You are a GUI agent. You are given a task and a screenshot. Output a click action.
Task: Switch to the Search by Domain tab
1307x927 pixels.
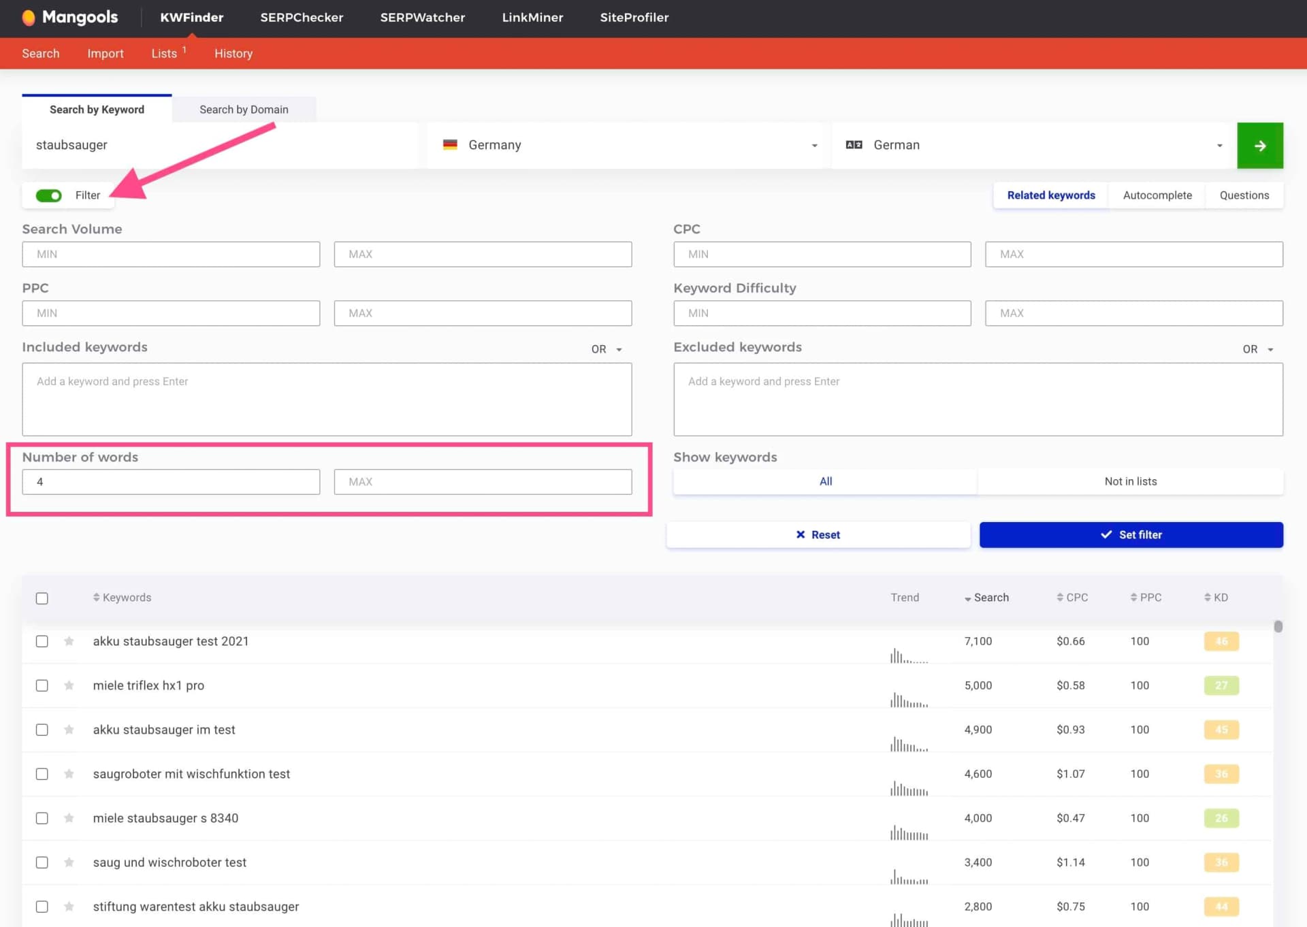(x=244, y=109)
